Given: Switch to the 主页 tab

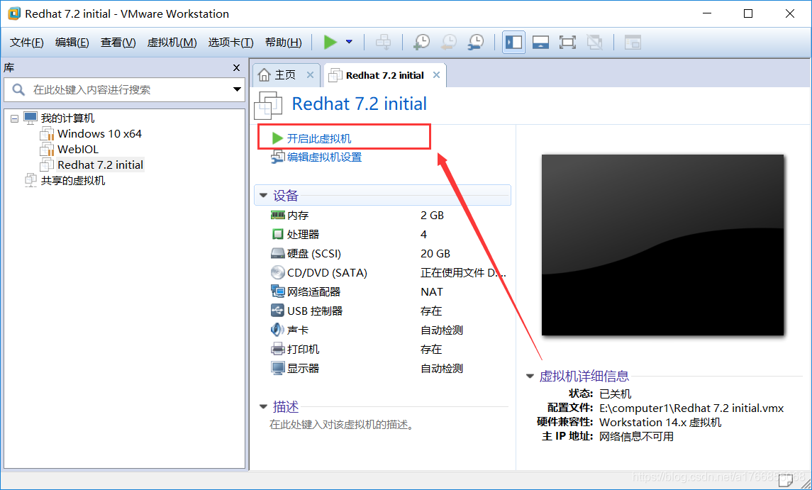Looking at the screenshot, I should click(x=285, y=75).
